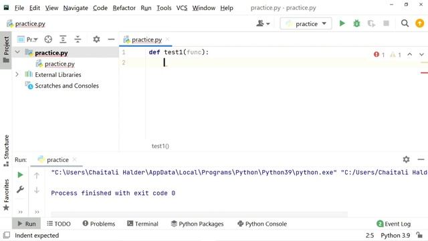Open the VCS menu
This screenshot has width=428, height=241.
point(182,8)
